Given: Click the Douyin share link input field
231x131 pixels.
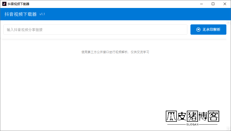Looking at the screenshot, I should point(95,30).
